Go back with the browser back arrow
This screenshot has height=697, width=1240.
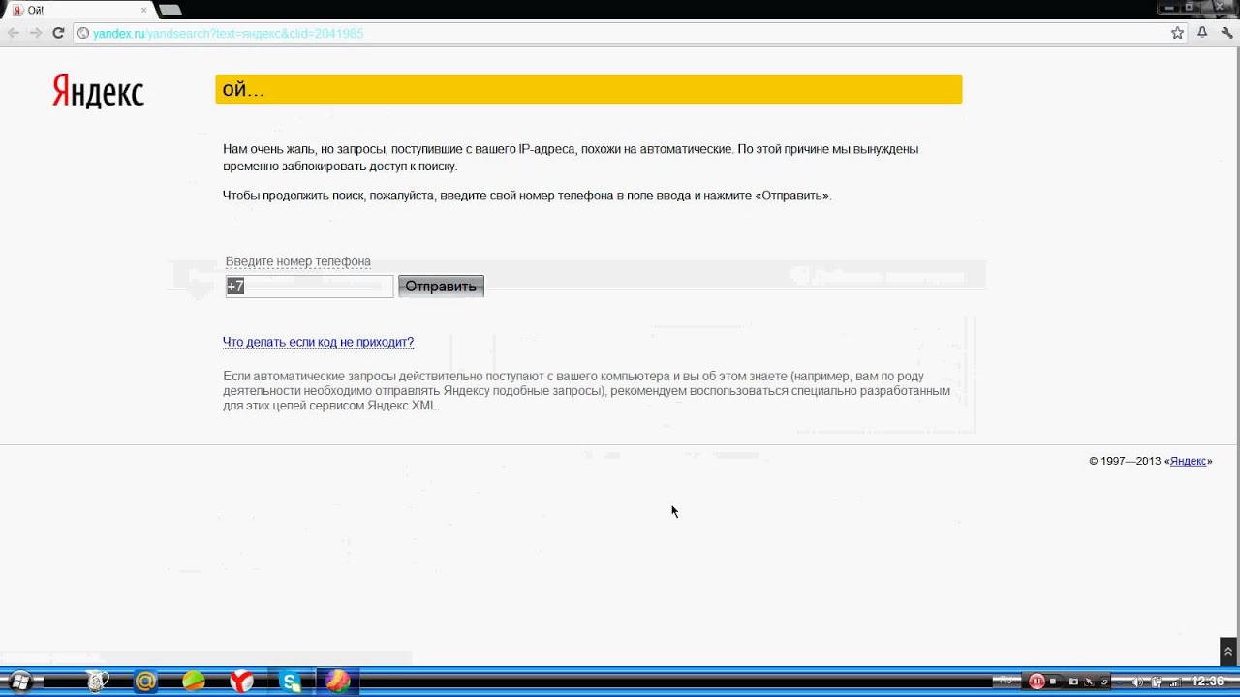pos(13,33)
